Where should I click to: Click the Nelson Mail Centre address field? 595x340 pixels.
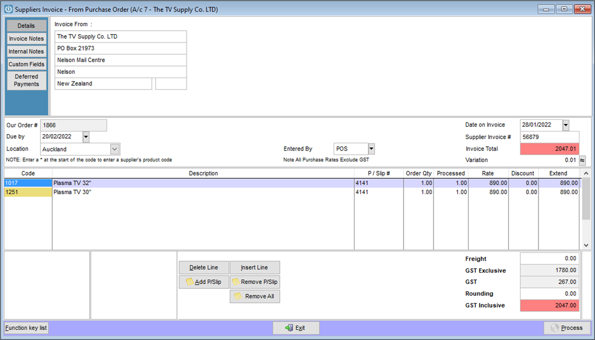[x=120, y=60]
